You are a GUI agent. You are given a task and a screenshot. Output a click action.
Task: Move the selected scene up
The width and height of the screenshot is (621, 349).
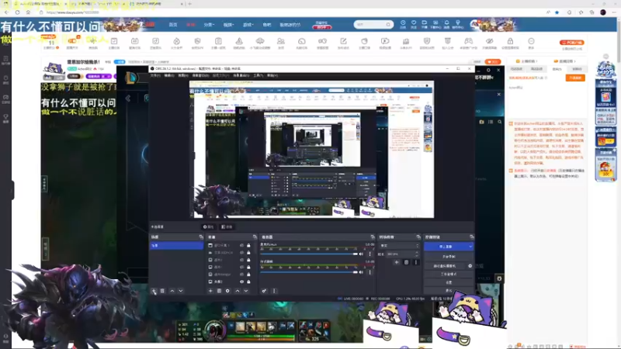172,291
